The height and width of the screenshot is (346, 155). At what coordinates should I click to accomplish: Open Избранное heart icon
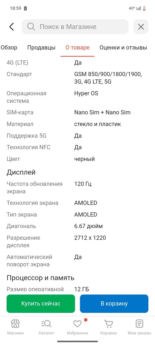(77, 324)
